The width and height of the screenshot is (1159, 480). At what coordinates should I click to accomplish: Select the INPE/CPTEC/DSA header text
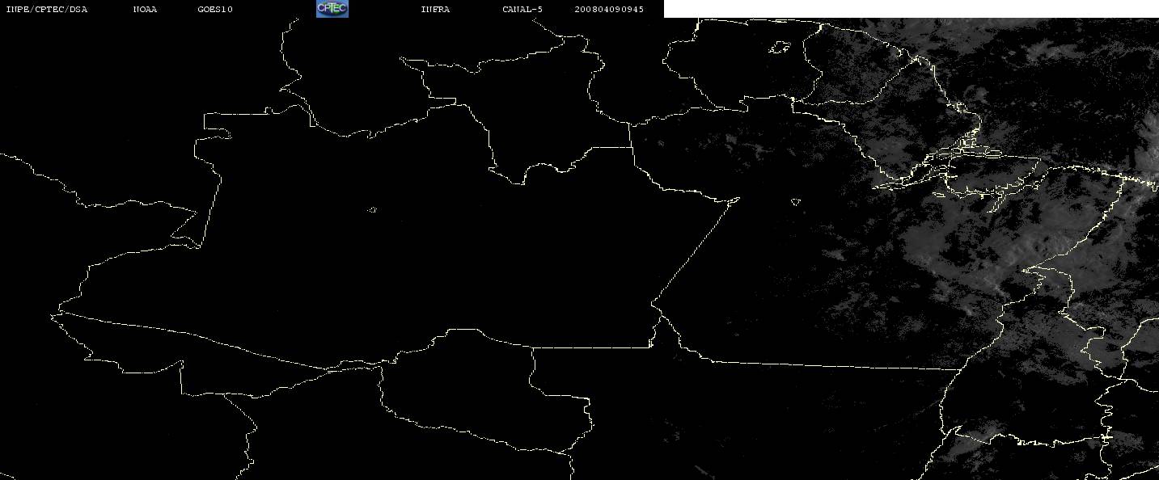(46, 10)
